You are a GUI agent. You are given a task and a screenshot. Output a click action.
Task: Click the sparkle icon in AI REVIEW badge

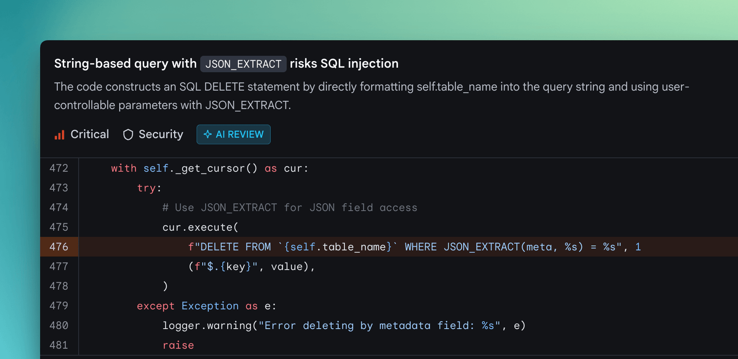click(x=208, y=135)
